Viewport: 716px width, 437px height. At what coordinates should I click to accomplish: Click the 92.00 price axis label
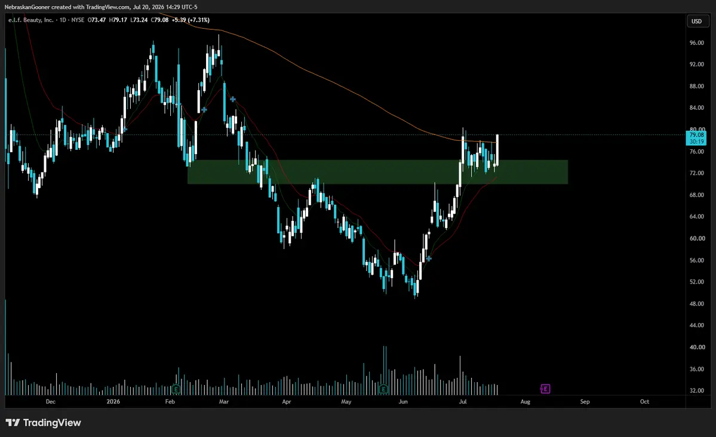click(697, 64)
